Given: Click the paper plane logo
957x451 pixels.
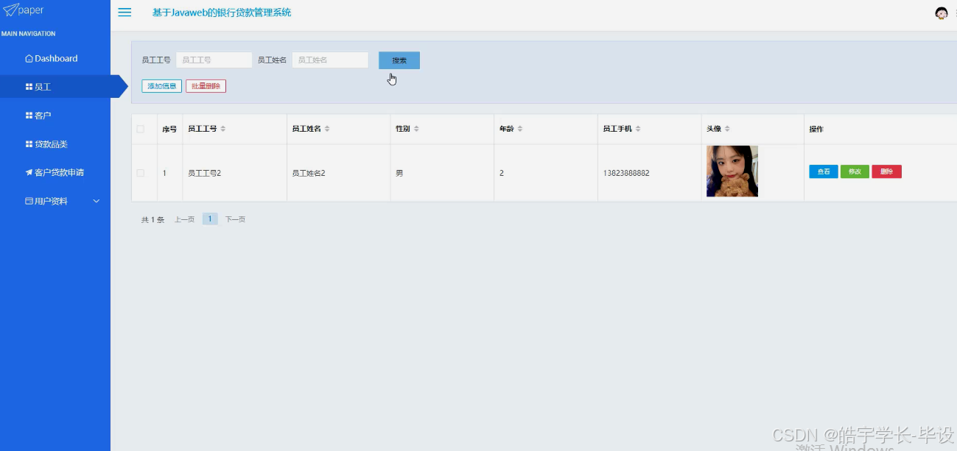Looking at the screenshot, I should pos(10,10).
